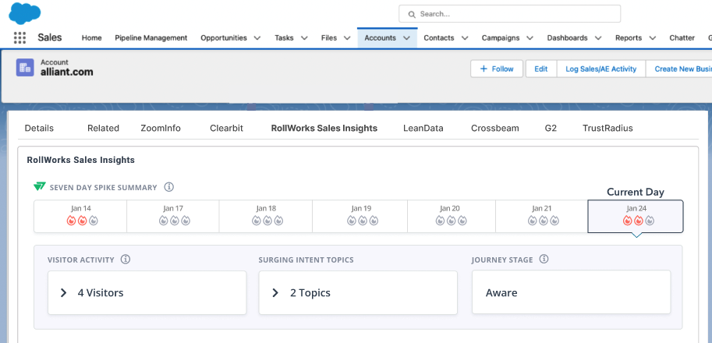Click the Salesforce cloud logo

pyautogui.click(x=24, y=13)
